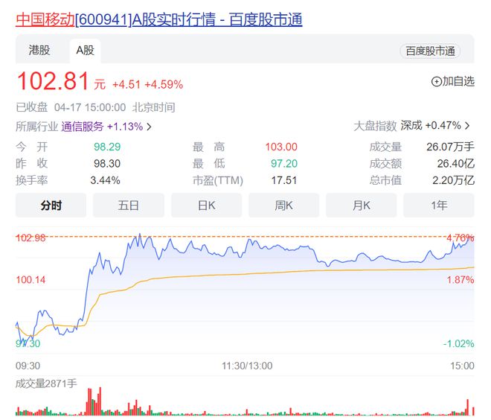Click the -1.02% chart axis label
This screenshot has width=491, height=420.
click(x=458, y=343)
